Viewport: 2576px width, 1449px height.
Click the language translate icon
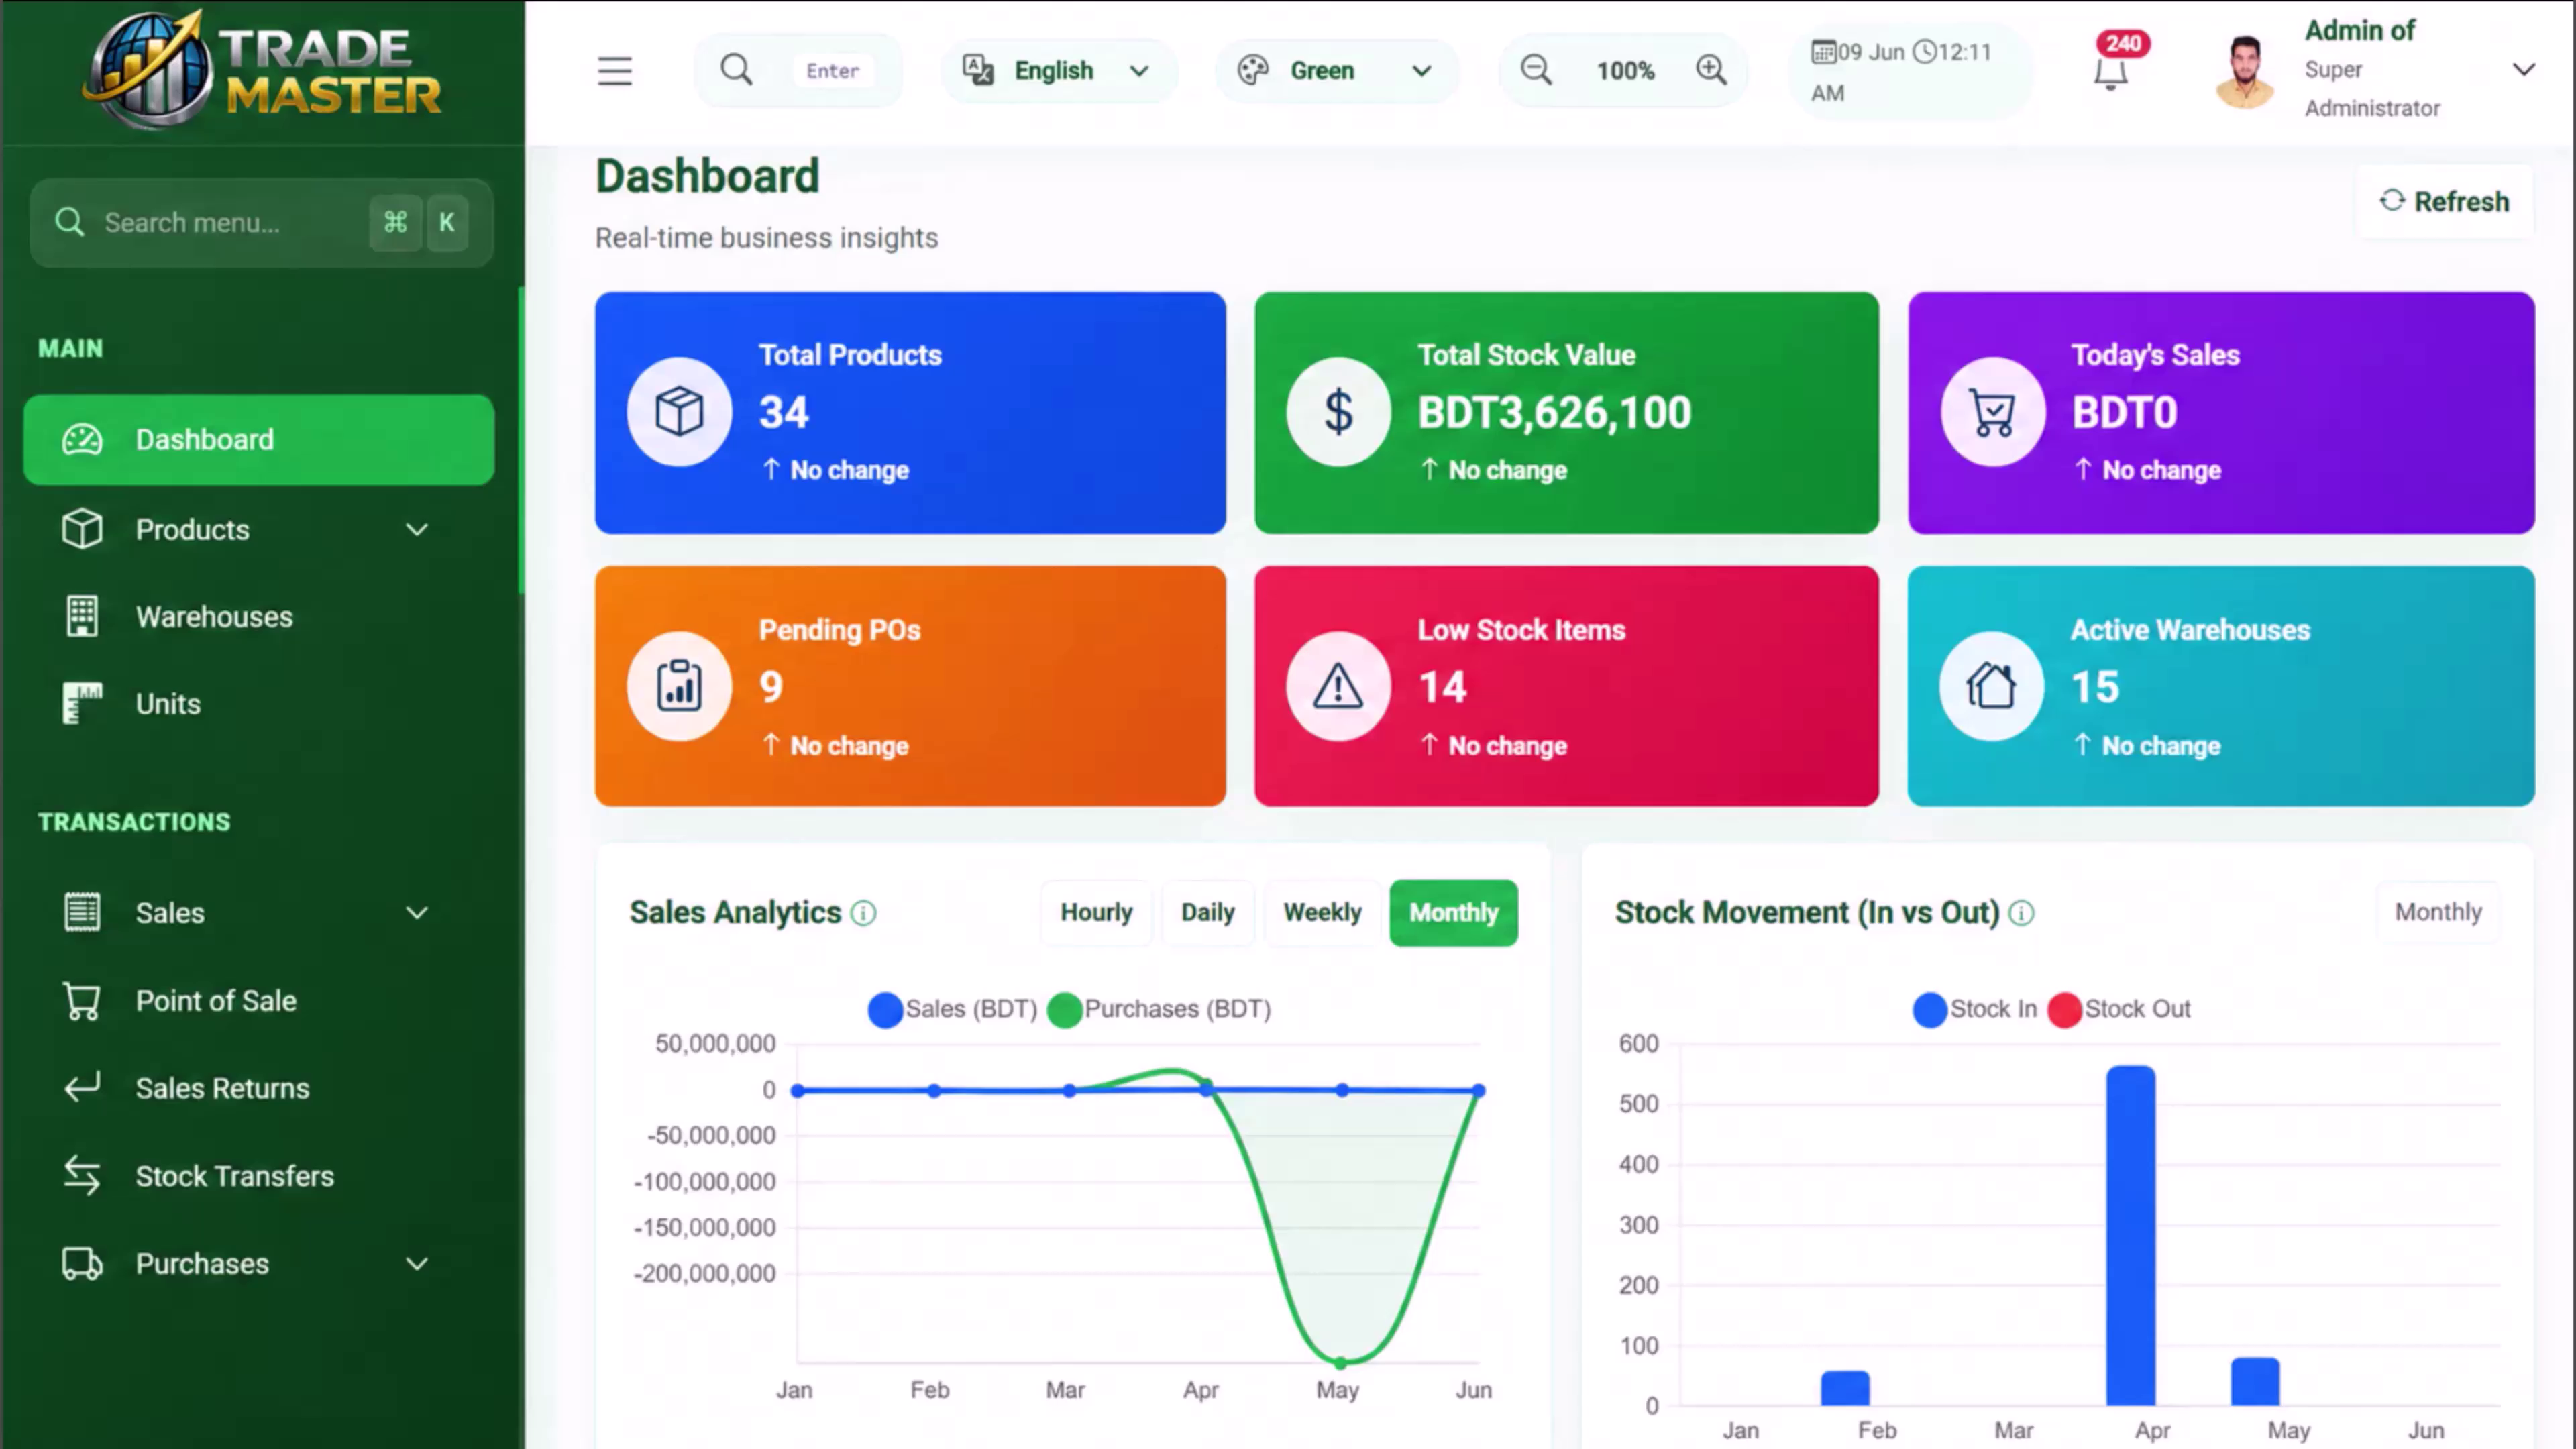[x=977, y=70]
